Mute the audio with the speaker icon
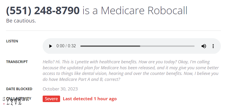Image resolution: width=225 pixels, height=108 pixels. click(x=204, y=46)
